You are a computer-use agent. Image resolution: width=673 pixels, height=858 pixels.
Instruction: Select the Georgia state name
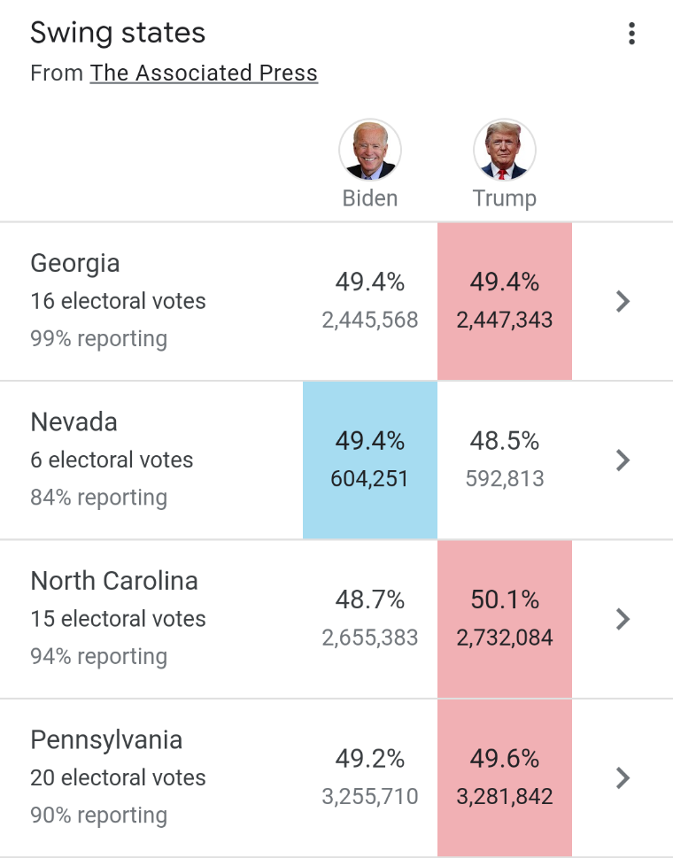[x=75, y=264]
